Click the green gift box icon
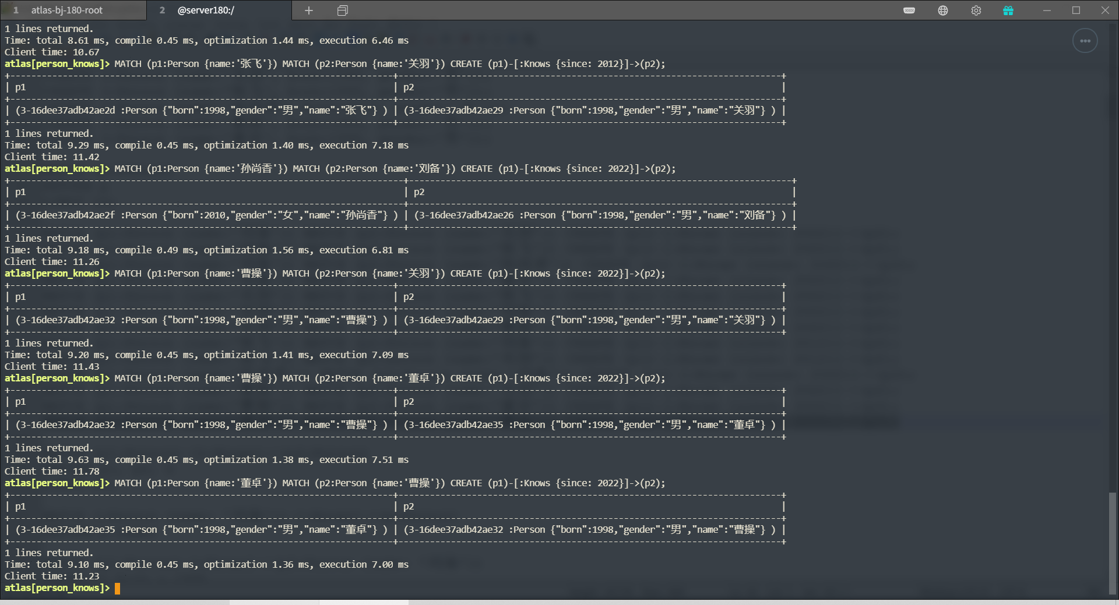 1008,10
